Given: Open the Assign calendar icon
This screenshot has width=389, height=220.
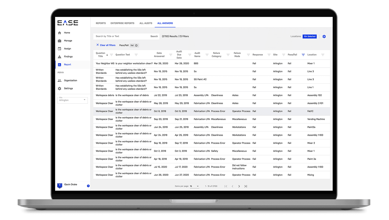Looking at the screenshot, I should point(59,49).
